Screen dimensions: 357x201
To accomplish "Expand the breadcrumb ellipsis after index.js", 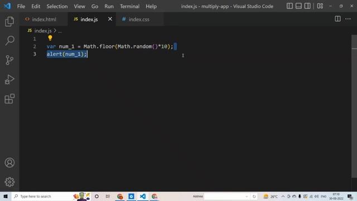I will (60, 31).
